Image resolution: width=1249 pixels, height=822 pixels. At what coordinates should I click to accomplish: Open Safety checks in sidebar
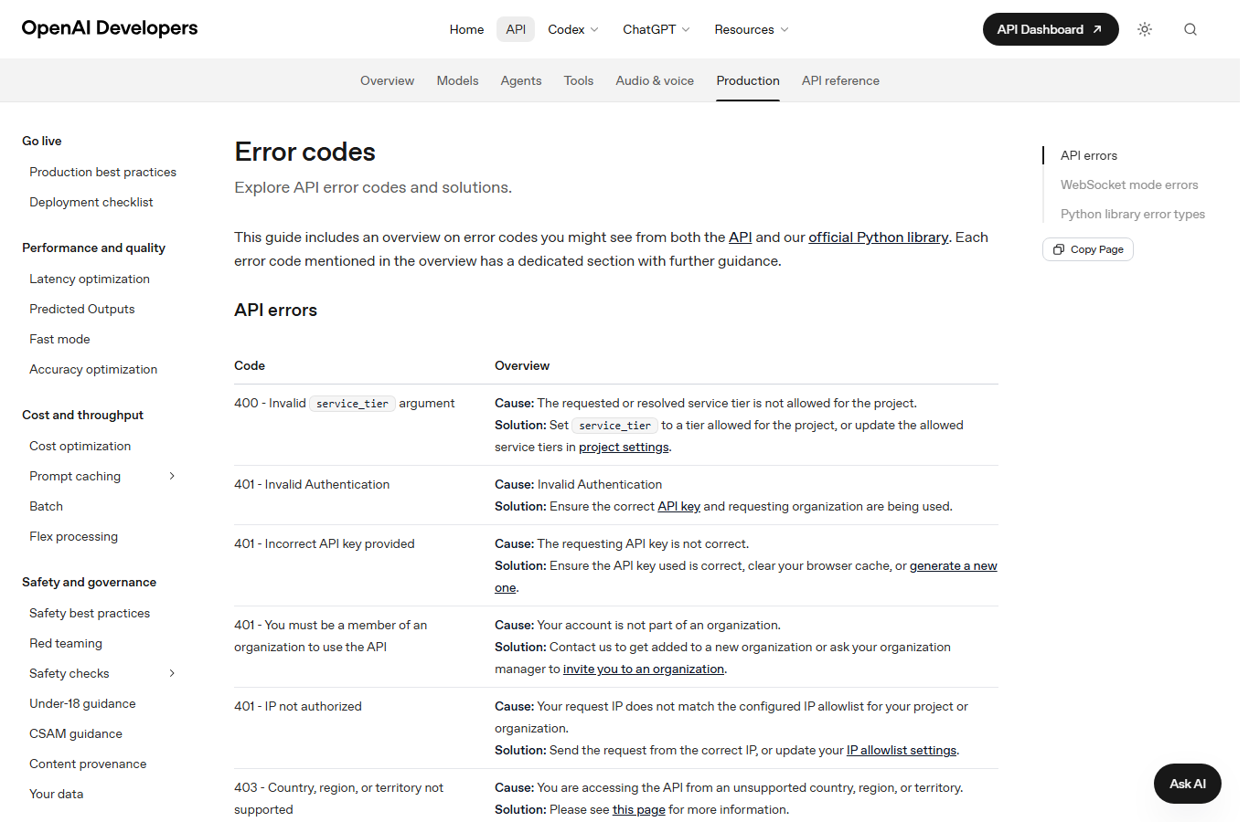pyautogui.click(x=69, y=673)
